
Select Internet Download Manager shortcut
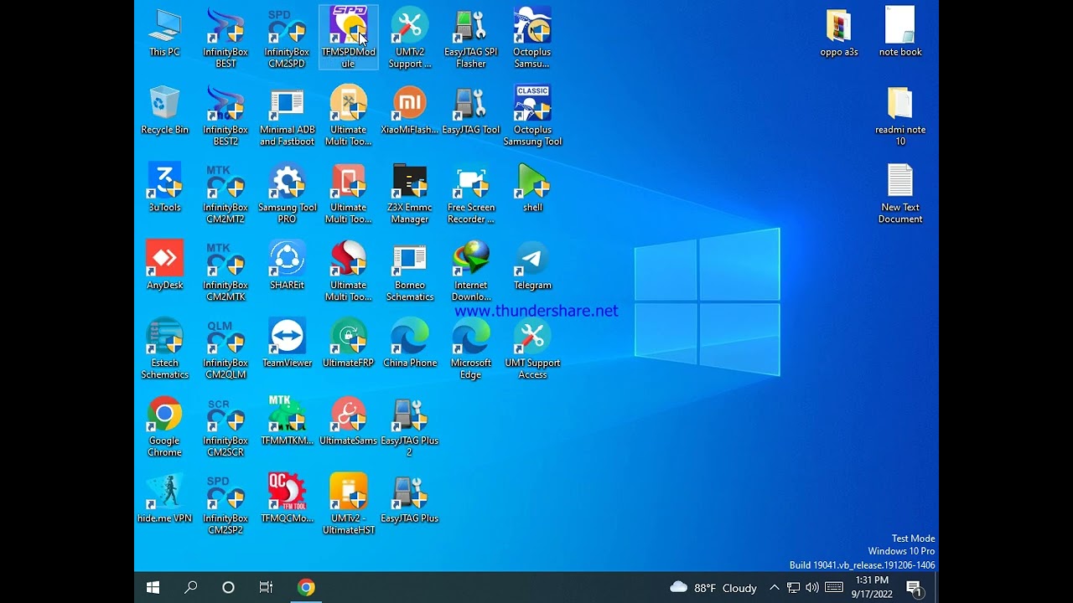(x=471, y=272)
